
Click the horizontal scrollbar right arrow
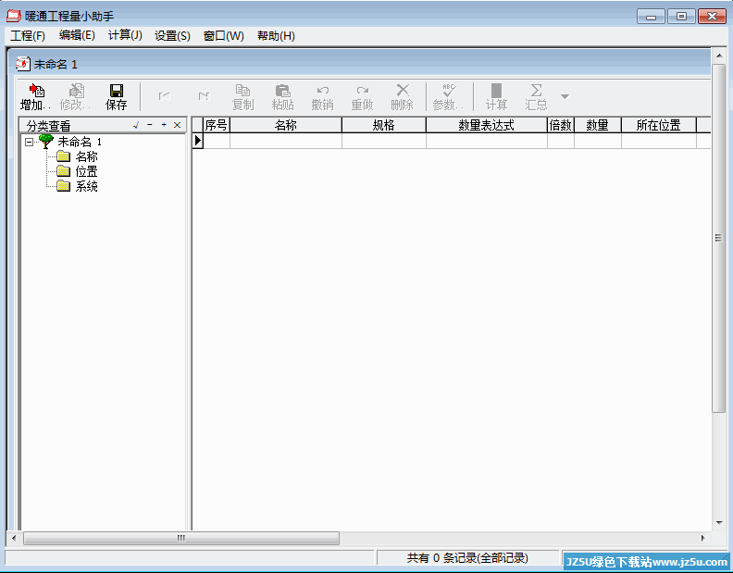tap(702, 538)
